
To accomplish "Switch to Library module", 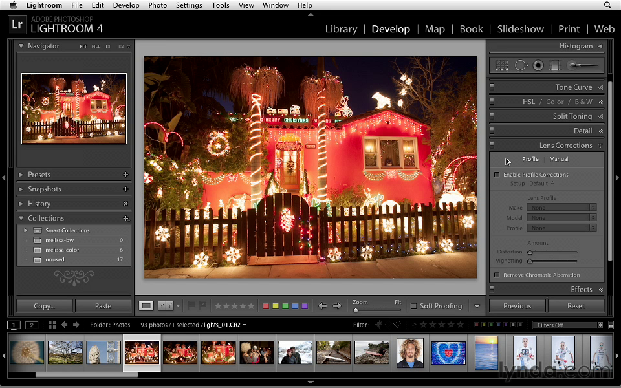I will [341, 29].
